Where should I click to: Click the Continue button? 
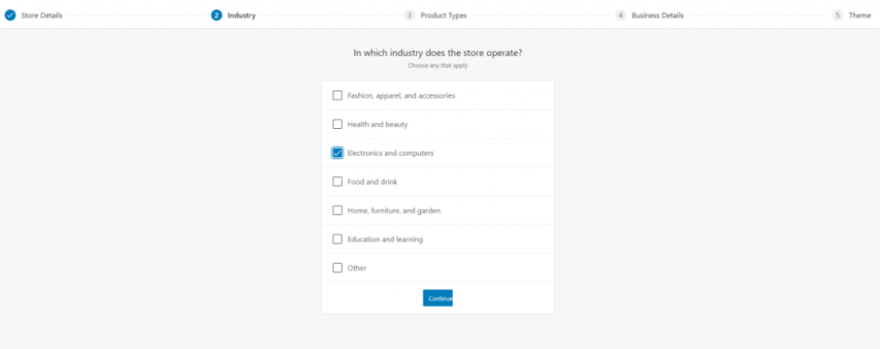[437, 298]
